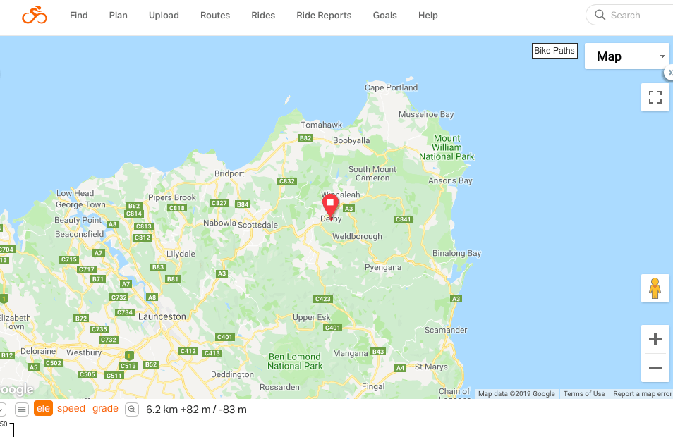The height and width of the screenshot is (437, 673).
Task: Zoom in on the map
Action: [x=655, y=339]
